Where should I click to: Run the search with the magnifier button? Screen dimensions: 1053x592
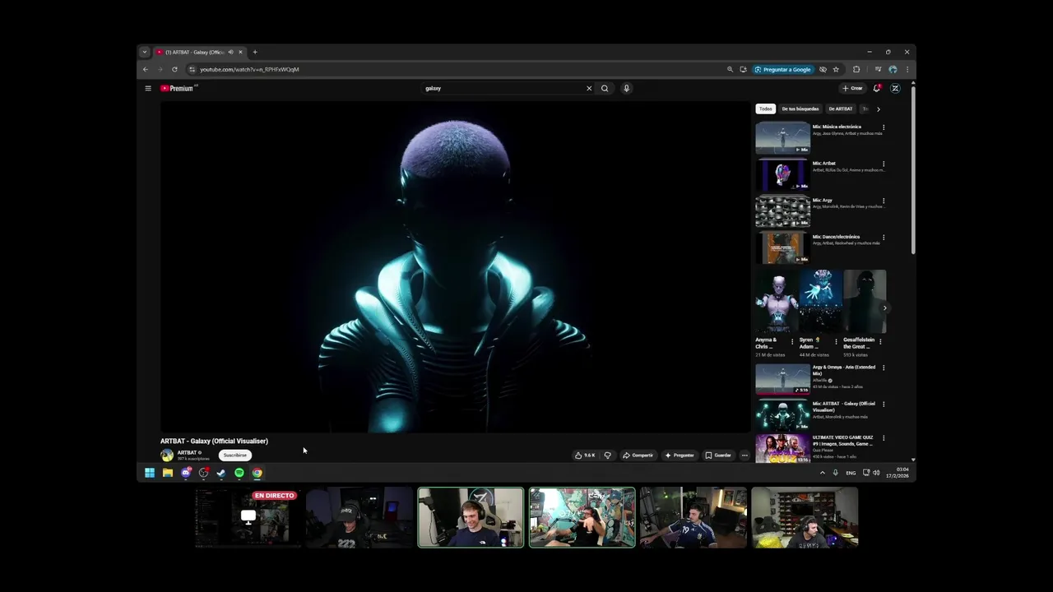pyautogui.click(x=605, y=88)
